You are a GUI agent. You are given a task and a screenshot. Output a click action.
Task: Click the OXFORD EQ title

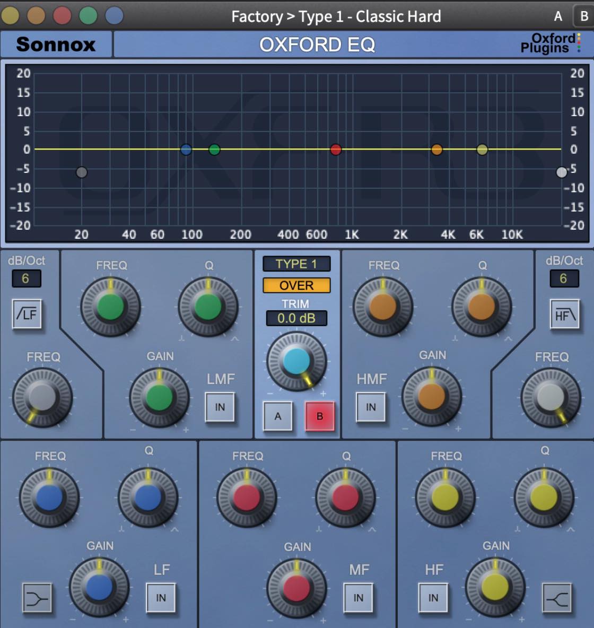pyautogui.click(x=317, y=45)
